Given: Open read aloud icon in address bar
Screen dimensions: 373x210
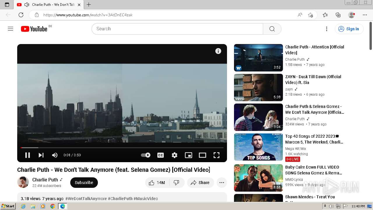Looking at the screenshot, I should point(300,15).
